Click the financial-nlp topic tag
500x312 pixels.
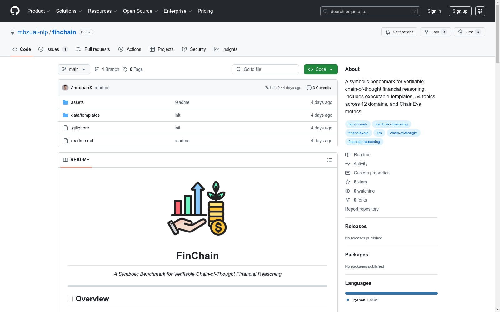pyautogui.click(x=358, y=133)
